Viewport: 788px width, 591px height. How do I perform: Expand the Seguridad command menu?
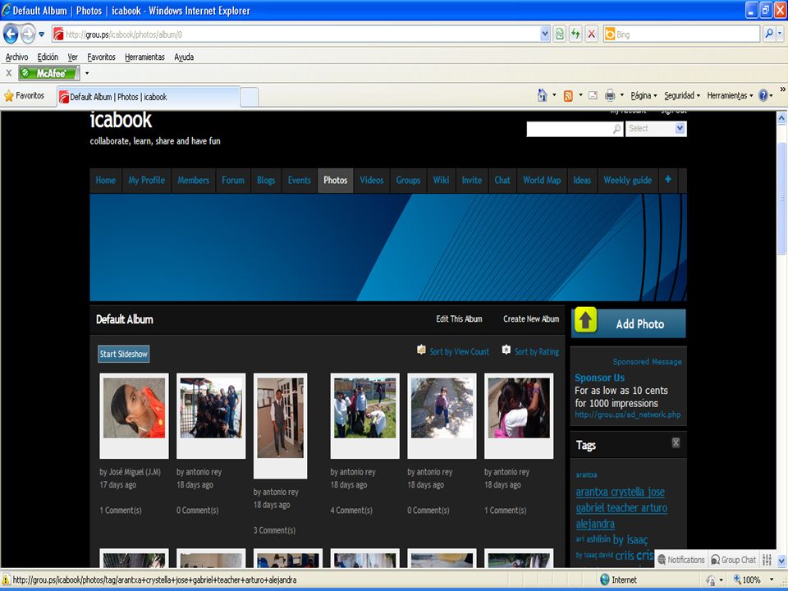pos(682,95)
